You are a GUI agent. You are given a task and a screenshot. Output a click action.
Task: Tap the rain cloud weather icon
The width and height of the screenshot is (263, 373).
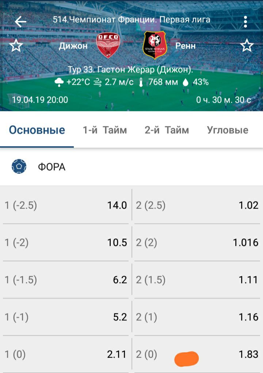(x=59, y=83)
